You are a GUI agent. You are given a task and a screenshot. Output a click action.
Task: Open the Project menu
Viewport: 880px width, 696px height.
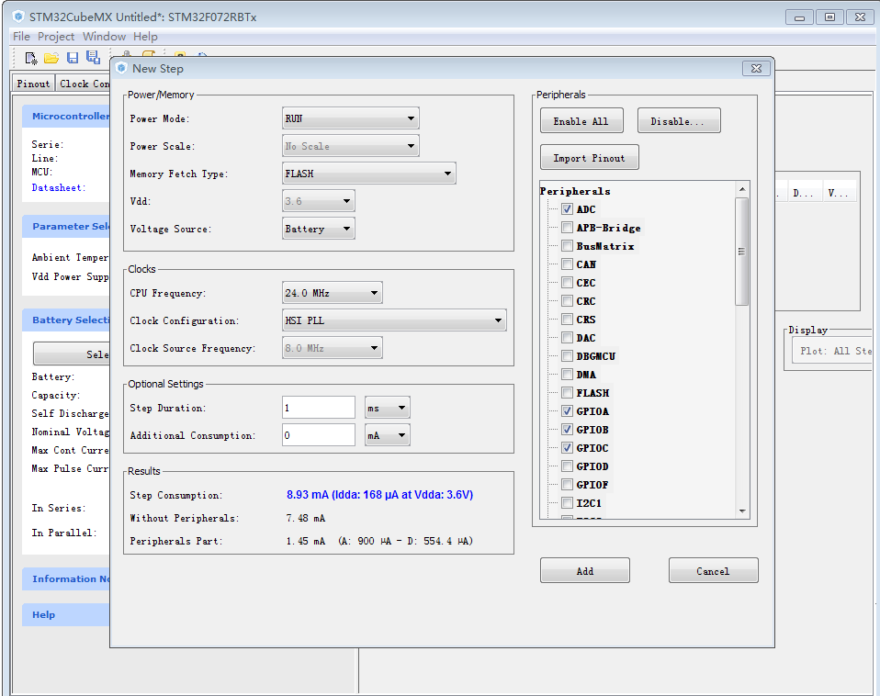[x=56, y=37]
